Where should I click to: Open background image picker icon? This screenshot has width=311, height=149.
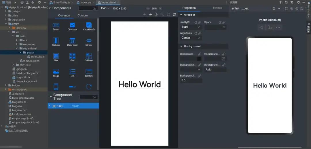tap(223, 59)
